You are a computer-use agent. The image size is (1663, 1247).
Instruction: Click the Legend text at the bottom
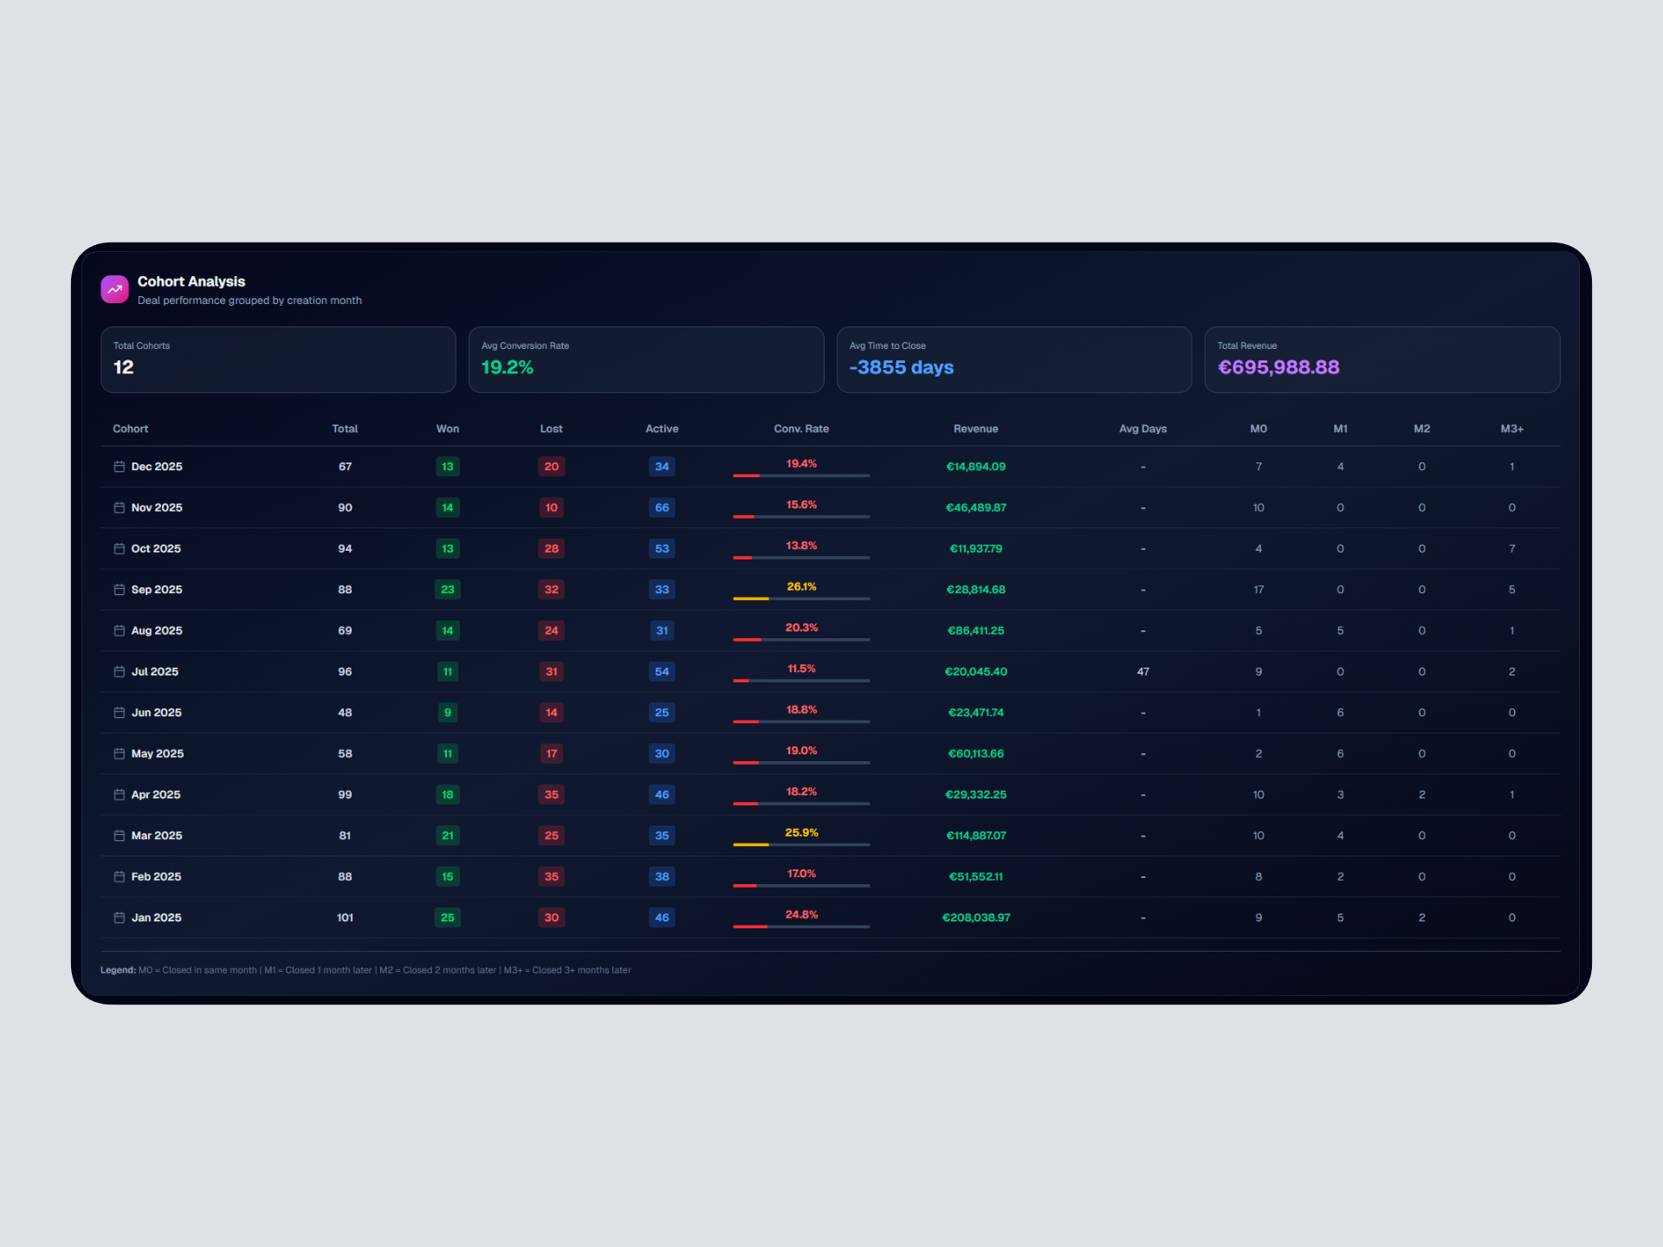coord(119,970)
